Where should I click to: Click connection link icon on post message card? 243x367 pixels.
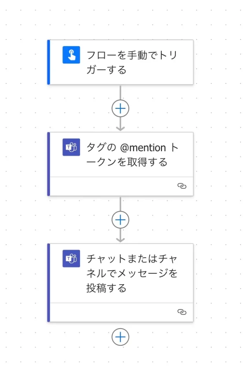click(182, 312)
